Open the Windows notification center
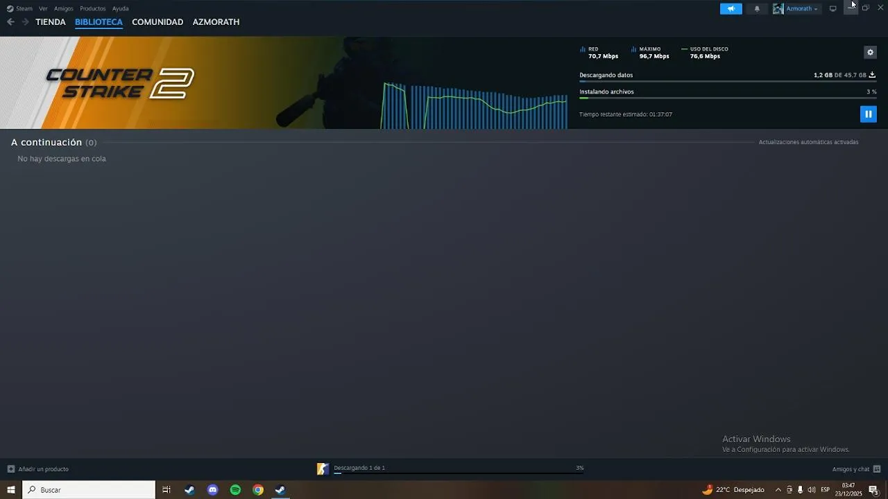Viewport: 888px width, 499px height. 873,490
